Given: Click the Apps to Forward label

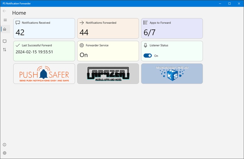Looking at the screenshot, I should pyautogui.click(x=160, y=22).
